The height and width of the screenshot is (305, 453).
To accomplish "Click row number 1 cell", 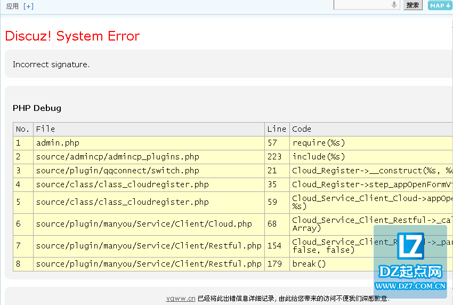I will (23, 143).
